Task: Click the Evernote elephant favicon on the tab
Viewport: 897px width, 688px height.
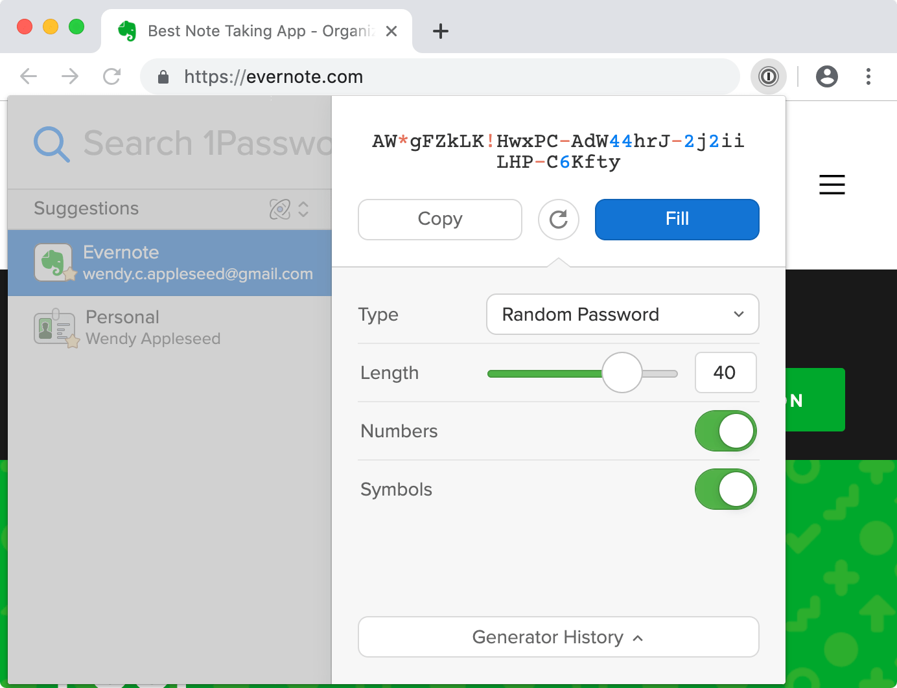Action: point(127,31)
